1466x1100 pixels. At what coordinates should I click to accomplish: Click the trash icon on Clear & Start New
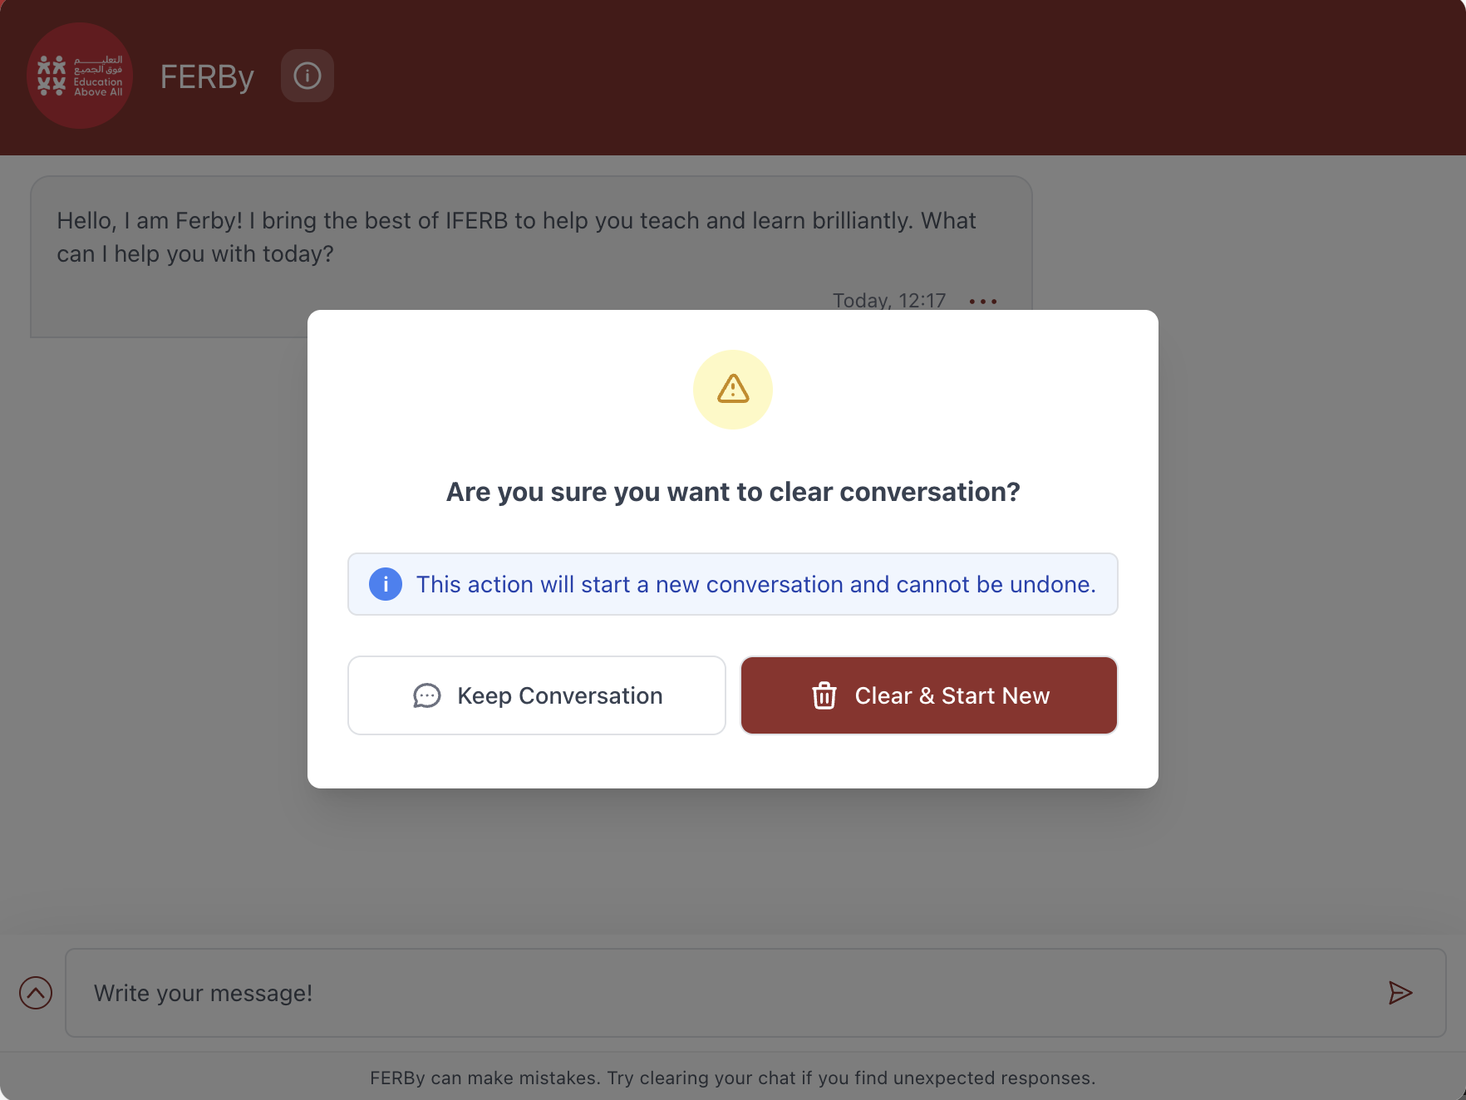(x=824, y=695)
